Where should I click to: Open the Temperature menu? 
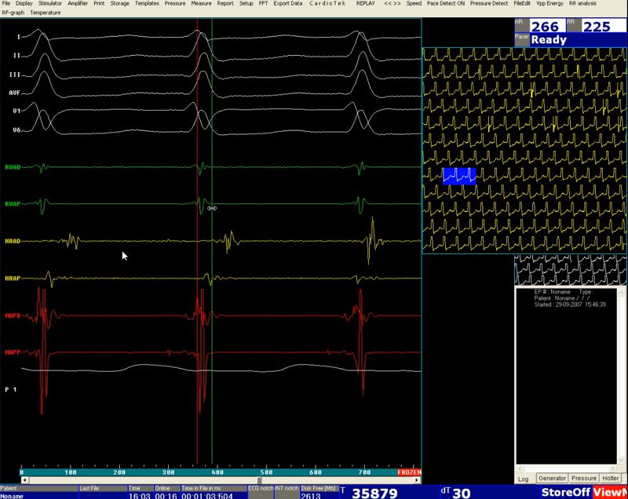[46, 13]
